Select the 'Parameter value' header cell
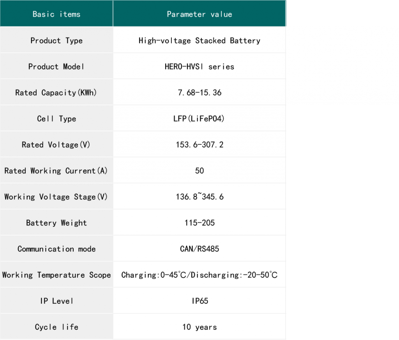The width and height of the screenshot is (399, 340). tap(199, 14)
